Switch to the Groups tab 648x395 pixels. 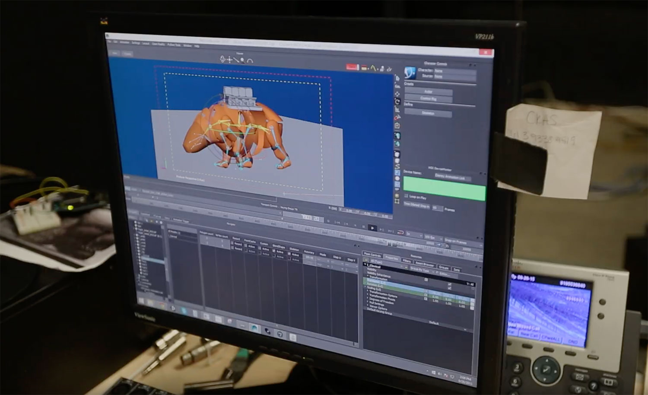point(444,268)
